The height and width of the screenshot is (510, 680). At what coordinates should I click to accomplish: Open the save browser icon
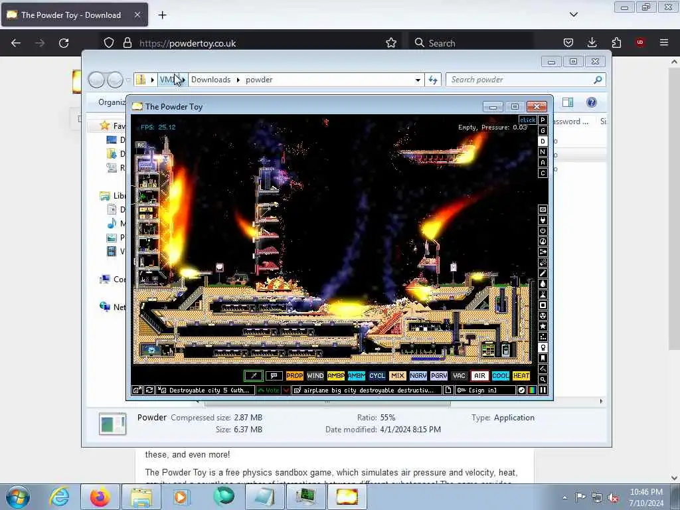pos(137,390)
